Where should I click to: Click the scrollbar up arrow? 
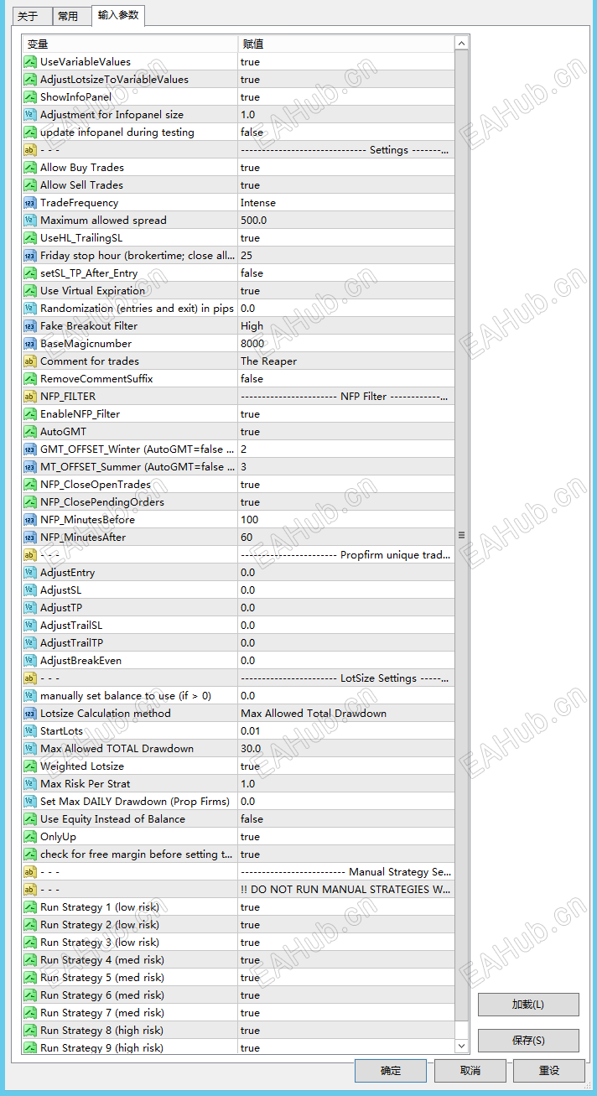coord(461,43)
